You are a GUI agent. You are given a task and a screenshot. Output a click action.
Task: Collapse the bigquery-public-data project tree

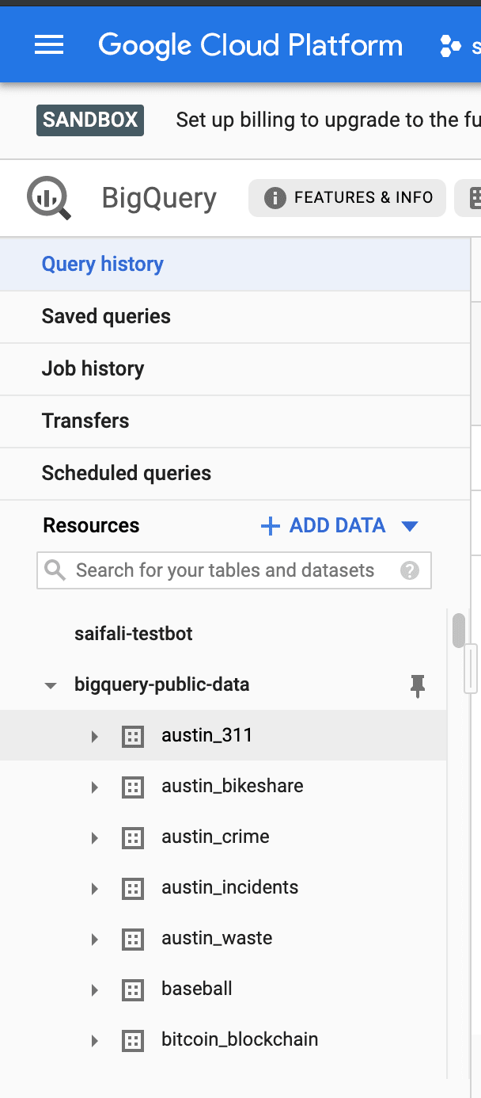pos(51,685)
